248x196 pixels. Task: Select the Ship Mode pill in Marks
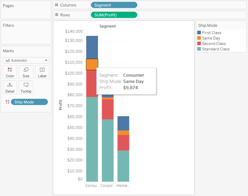[x=29, y=102]
